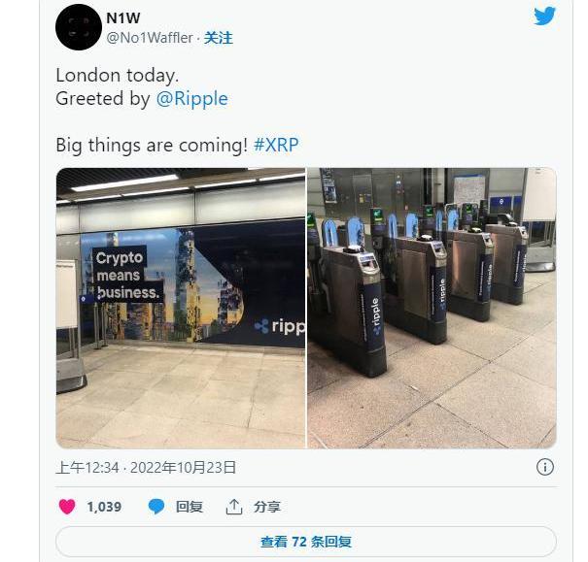This screenshot has width=588, height=562.
Task: Follow the account via 关注
Action: pos(219,38)
